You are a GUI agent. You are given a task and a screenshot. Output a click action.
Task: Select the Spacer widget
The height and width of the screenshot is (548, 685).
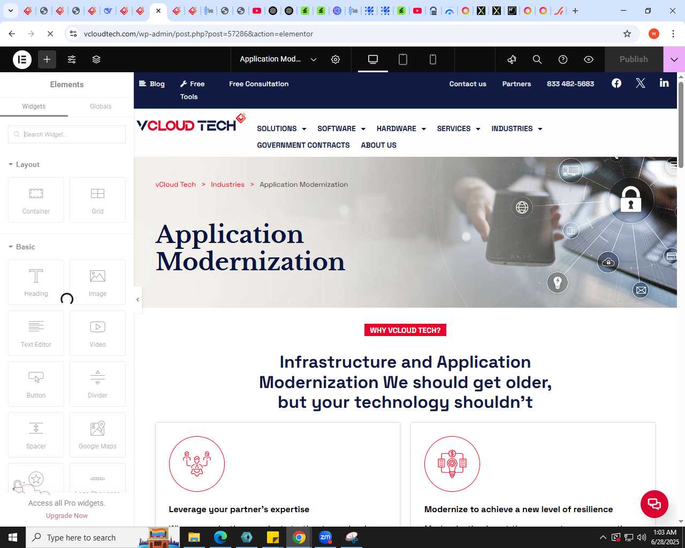[36, 435]
